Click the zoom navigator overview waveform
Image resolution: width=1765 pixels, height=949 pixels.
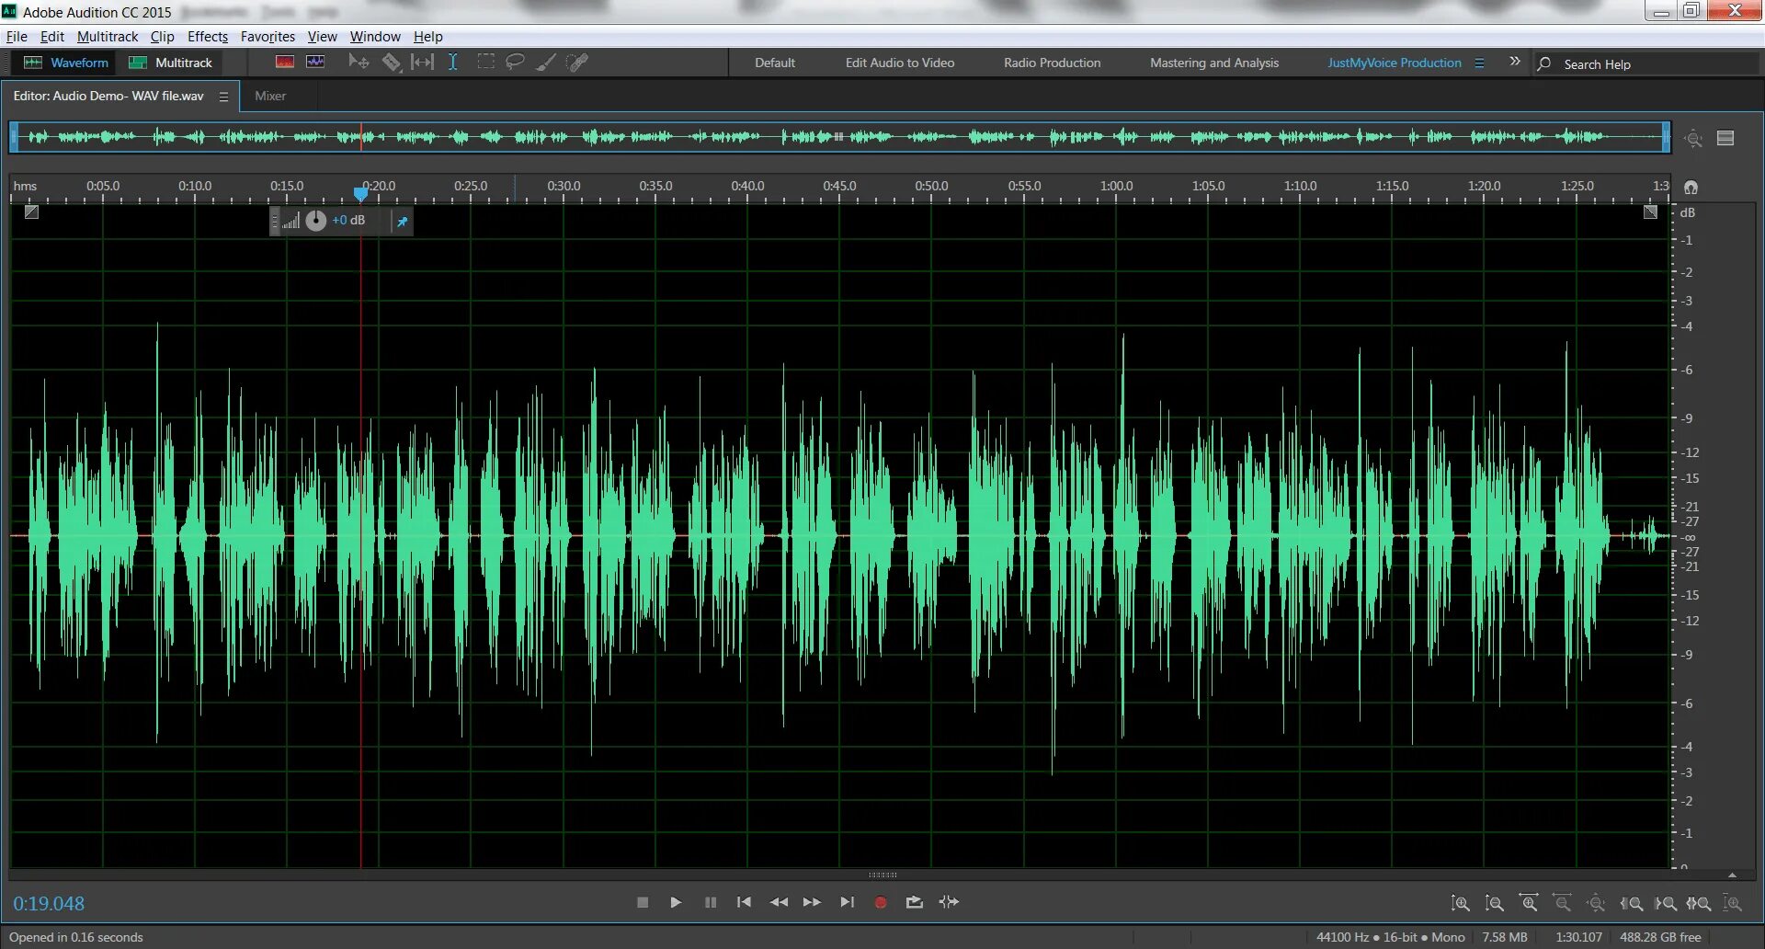(840, 137)
